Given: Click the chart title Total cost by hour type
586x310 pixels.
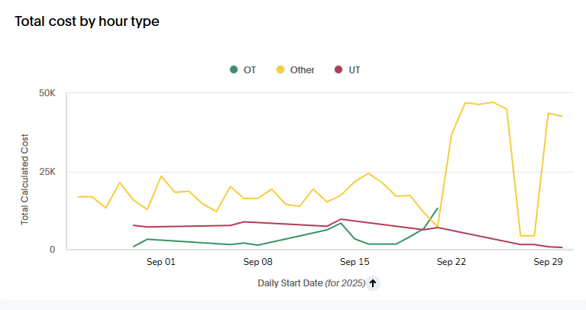Looking at the screenshot, I should [x=87, y=21].
